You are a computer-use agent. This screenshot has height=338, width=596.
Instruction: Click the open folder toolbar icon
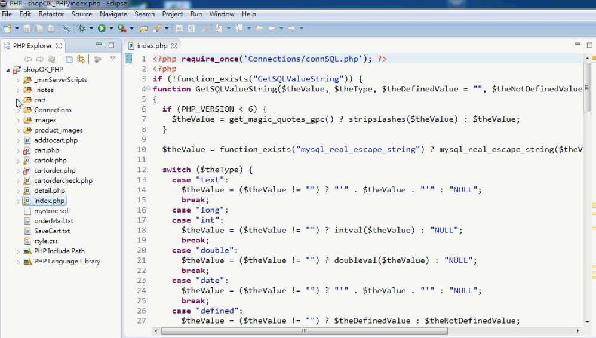point(144,29)
